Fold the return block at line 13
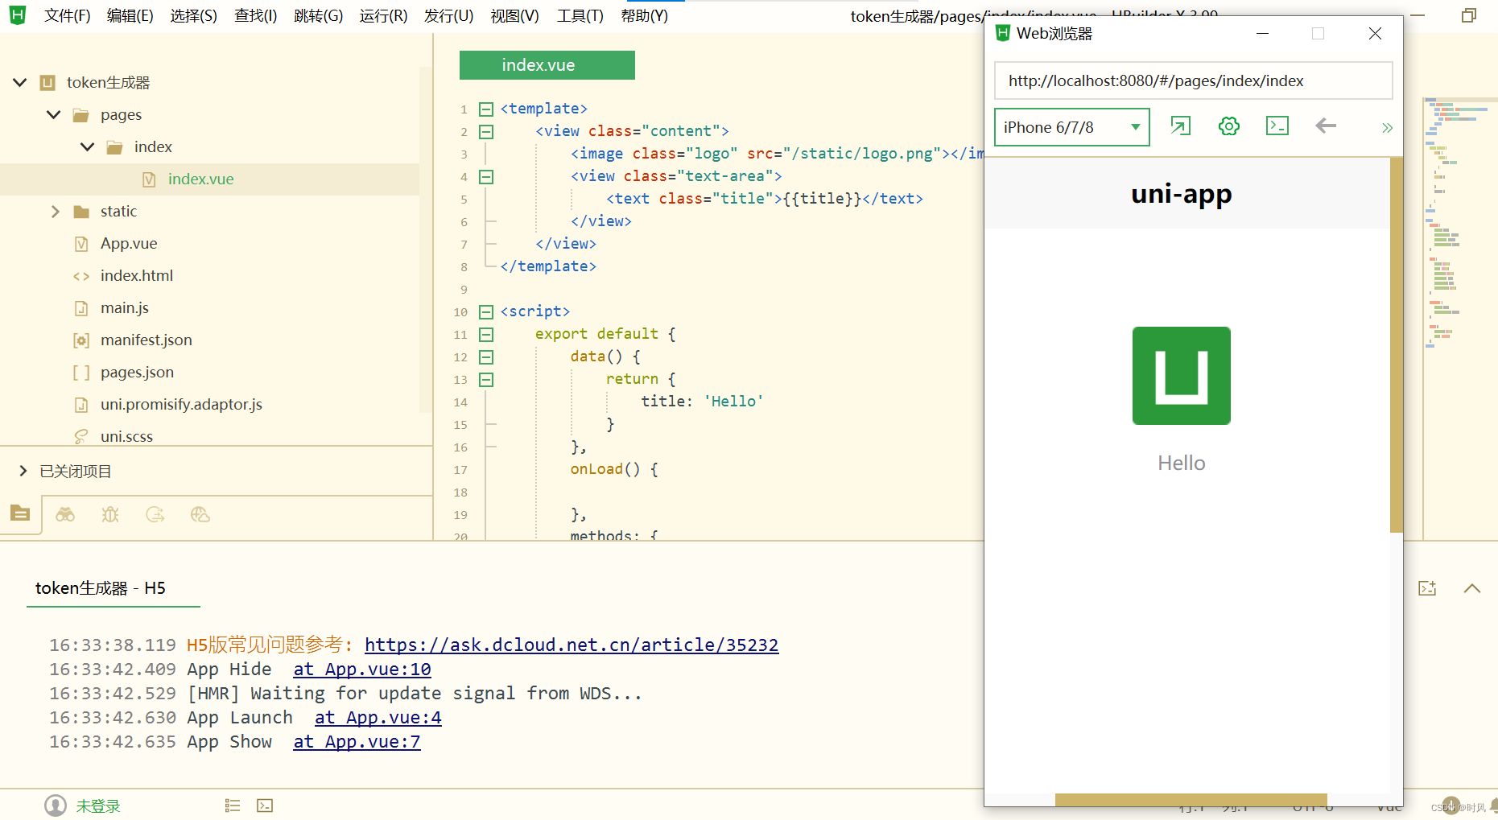Screen dimensions: 1498x820 486,379
